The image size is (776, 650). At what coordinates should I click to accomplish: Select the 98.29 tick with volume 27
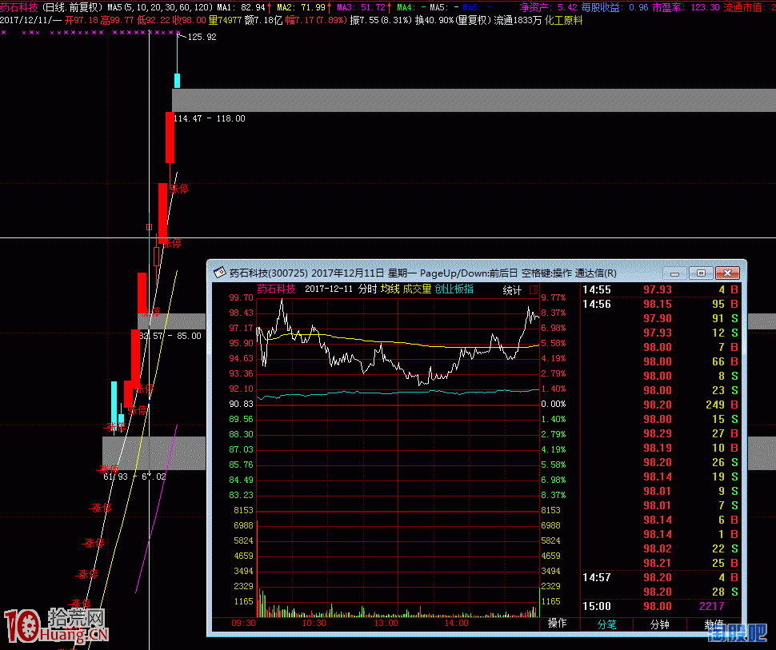click(x=661, y=433)
